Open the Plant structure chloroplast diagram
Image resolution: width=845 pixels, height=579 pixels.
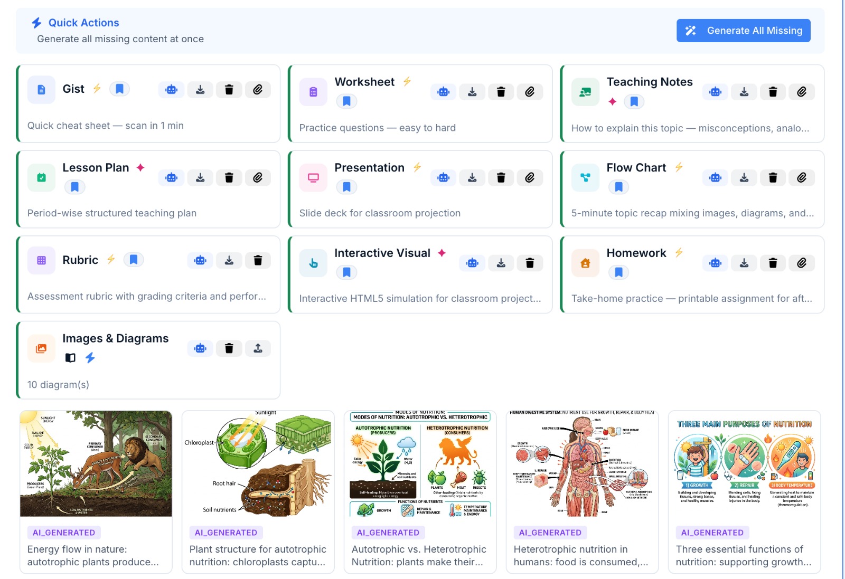click(258, 464)
